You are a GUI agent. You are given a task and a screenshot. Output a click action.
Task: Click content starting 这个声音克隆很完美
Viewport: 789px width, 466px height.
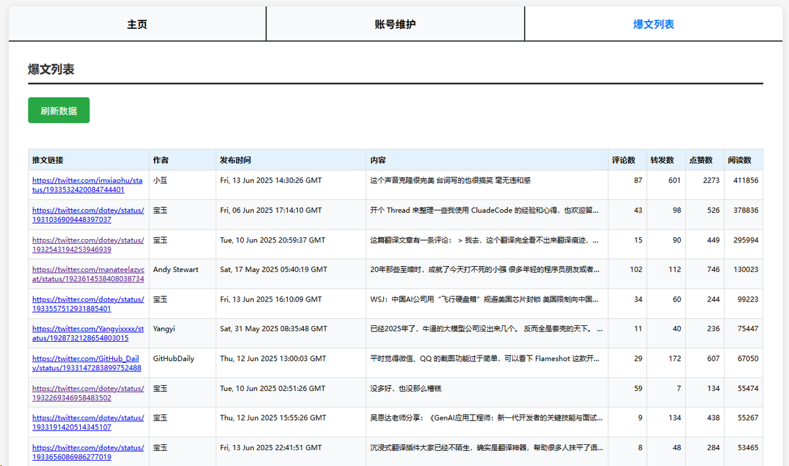(x=450, y=180)
